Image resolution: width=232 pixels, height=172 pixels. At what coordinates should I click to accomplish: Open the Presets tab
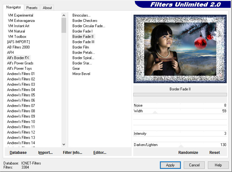(32, 8)
